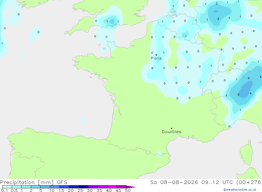Select the Paris city label
Viewport: 262px width, 192px height.
(x=156, y=58)
